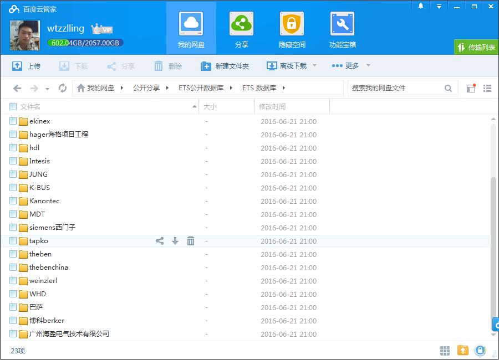Tick the checkbox for JUNG folder

[13, 174]
